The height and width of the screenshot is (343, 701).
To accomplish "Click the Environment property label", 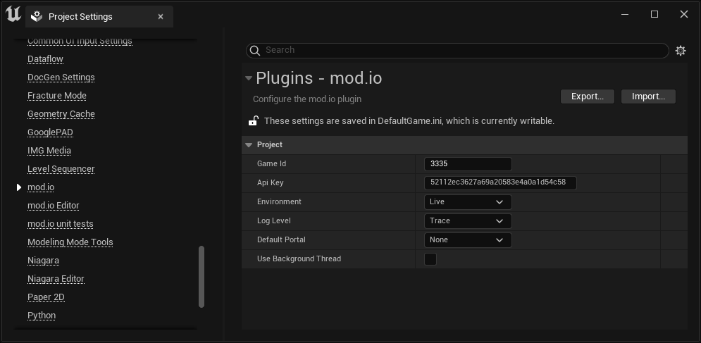I will tap(279, 201).
